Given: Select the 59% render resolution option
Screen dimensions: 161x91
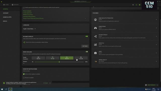Looking at the screenshot, I should pos(81,58).
